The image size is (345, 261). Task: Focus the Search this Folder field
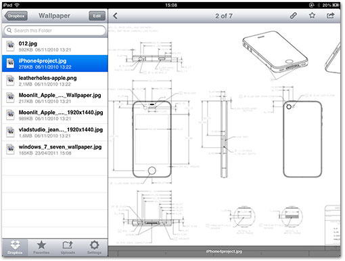55,31
